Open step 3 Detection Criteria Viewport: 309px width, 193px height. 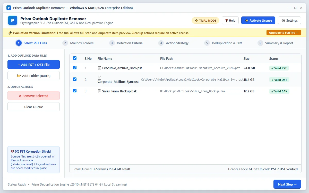click(126, 43)
